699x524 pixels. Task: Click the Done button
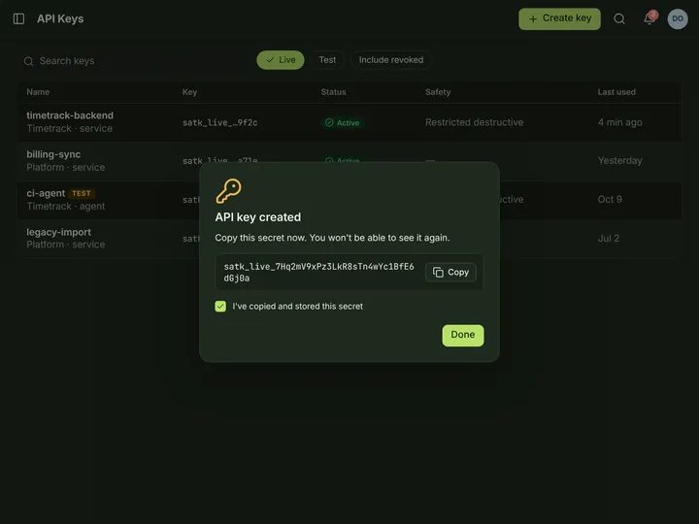[x=463, y=335]
